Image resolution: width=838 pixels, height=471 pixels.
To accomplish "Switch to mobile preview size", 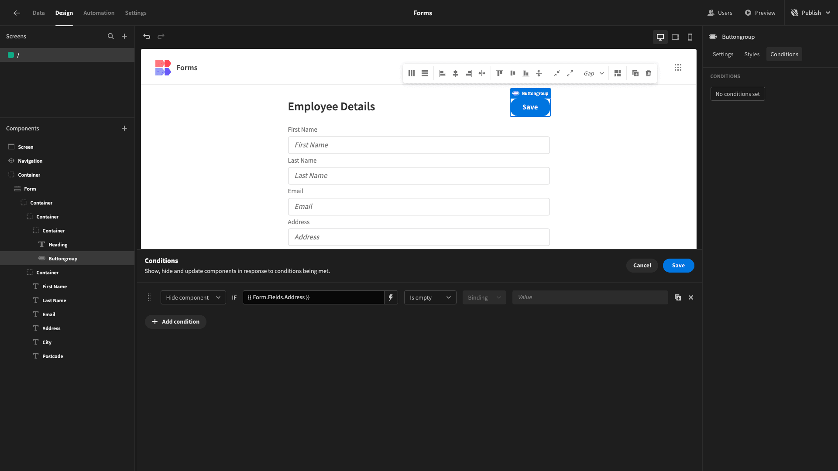I will (690, 37).
